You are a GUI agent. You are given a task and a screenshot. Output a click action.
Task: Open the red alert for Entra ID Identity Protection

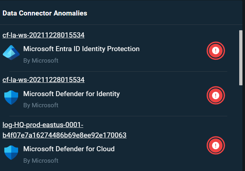tap(216, 51)
